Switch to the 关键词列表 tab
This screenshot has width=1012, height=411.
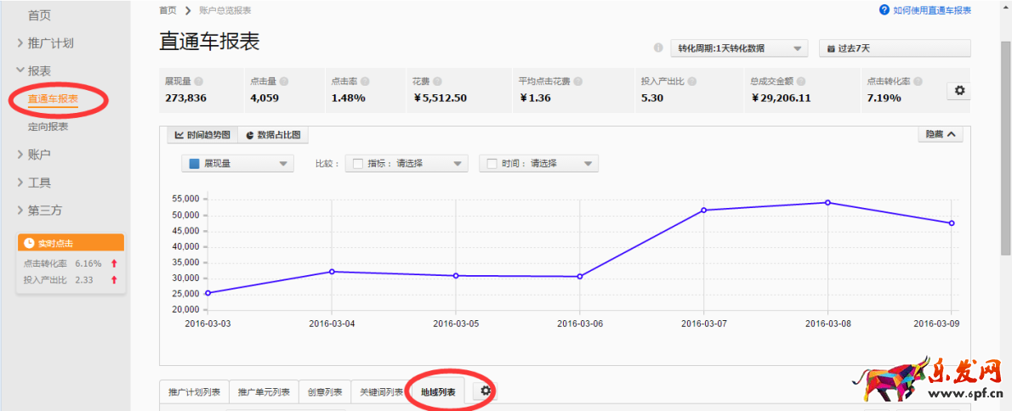click(380, 392)
